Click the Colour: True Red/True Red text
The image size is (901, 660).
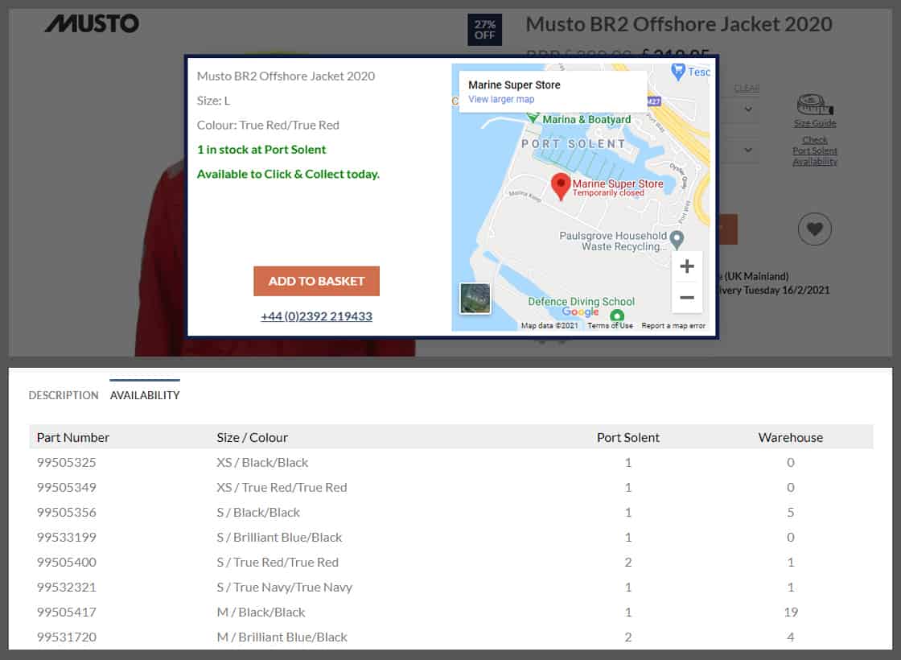coord(268,126)
